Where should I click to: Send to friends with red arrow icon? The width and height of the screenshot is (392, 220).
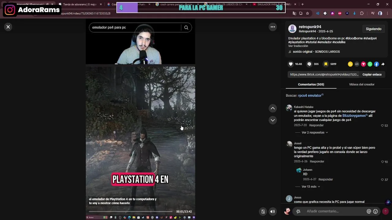click(x=363, y=64)
